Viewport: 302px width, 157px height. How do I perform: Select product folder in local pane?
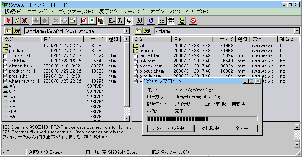(x=14, y=51)
